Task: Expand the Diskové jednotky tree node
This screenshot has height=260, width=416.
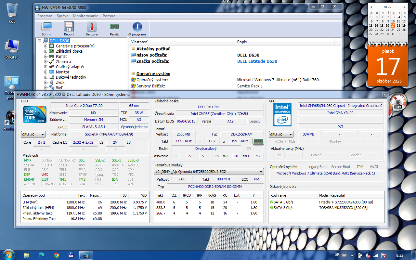Action: (x=46, y=77)
